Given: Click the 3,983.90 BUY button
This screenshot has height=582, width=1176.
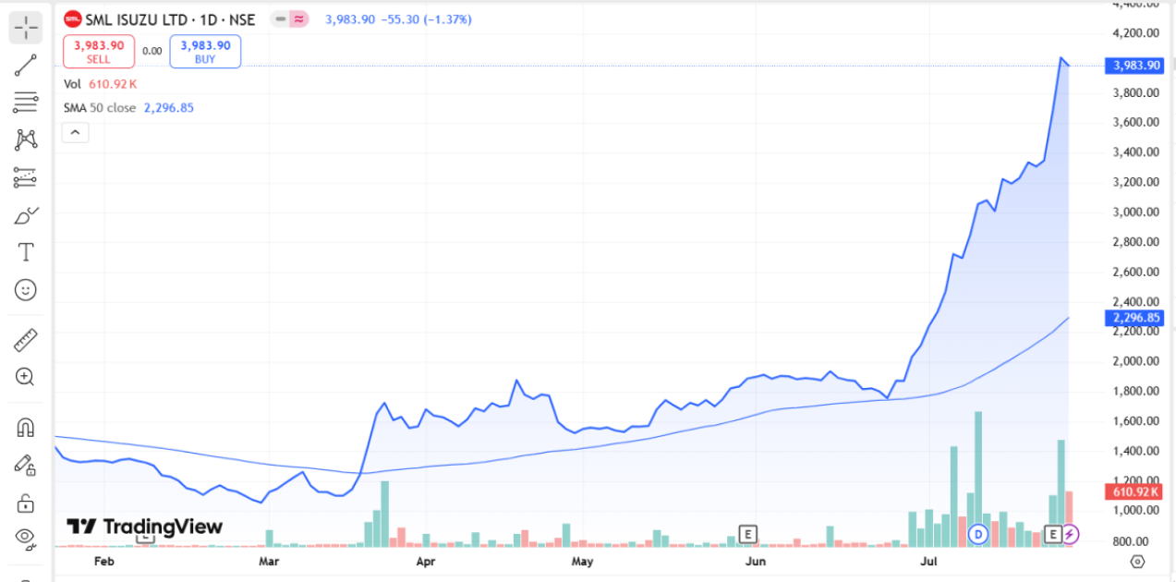Looking at the screenshot, I should (x=205, y=52).
